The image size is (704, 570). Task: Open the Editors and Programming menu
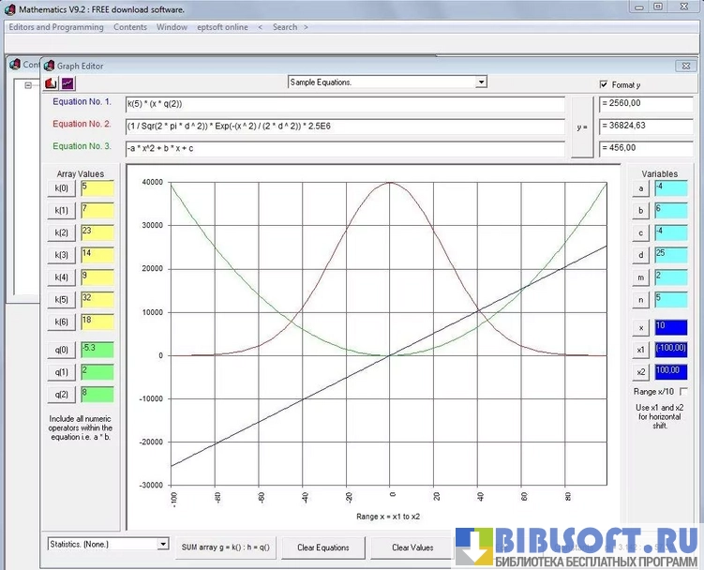(56, 27)
